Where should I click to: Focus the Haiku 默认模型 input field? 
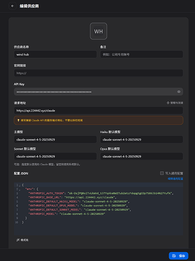point(142,139)
